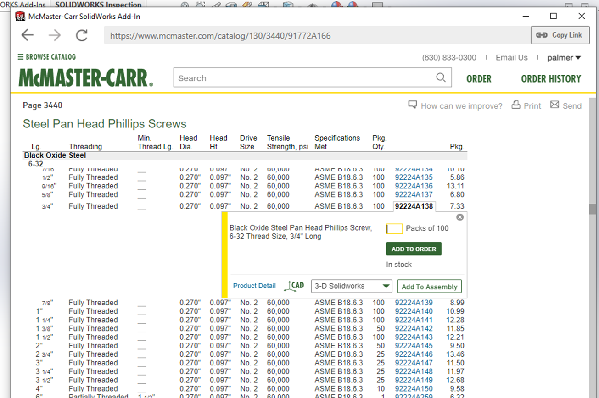Maximize the McMaster-Carr add-in window
This screenshot has height=398, width=599.
tap(554, 16)
